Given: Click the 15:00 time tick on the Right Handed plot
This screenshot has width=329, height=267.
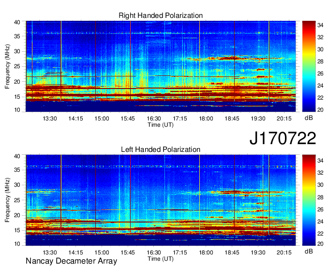Looking at the screenshot, I should (102, 119).
